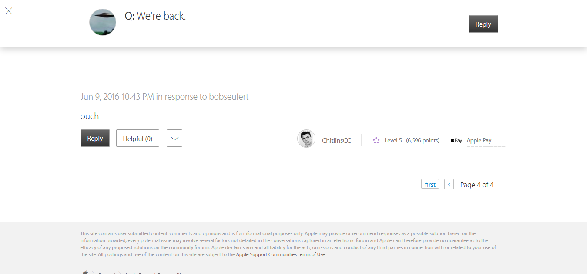
Task: Jump to the first page of replies
Action: tap(430, 184)
